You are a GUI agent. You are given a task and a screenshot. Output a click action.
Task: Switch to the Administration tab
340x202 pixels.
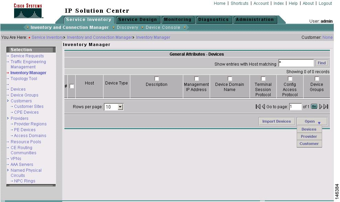pyautogui.click(x=255, y=20)
